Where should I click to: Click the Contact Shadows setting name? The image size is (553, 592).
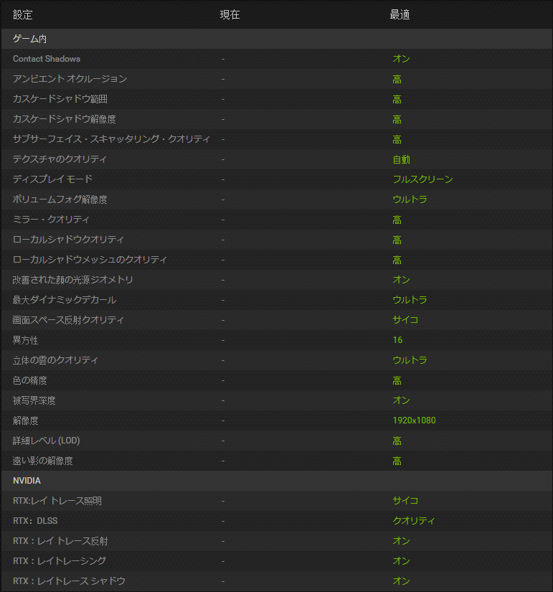pos(47,59)
